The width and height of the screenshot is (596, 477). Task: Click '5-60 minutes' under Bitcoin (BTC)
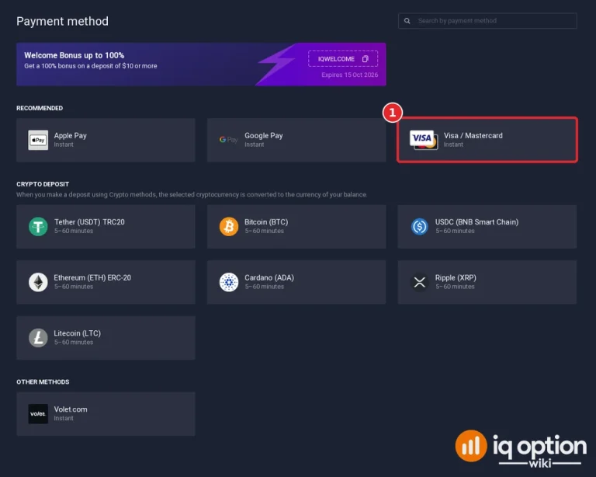pos(264,231)
